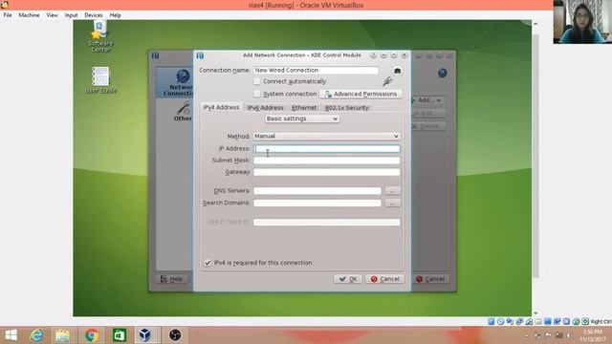Open VirtualBox Machine menu
The width and height of the screenshot is (612, 344).
pyautogui.click(x=29, y=15)
